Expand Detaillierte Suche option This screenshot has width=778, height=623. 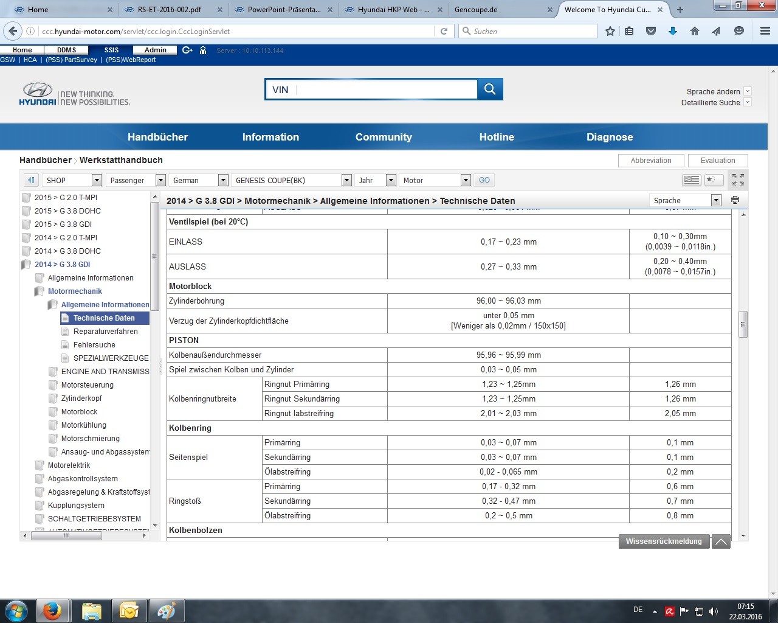coord(748,102)
